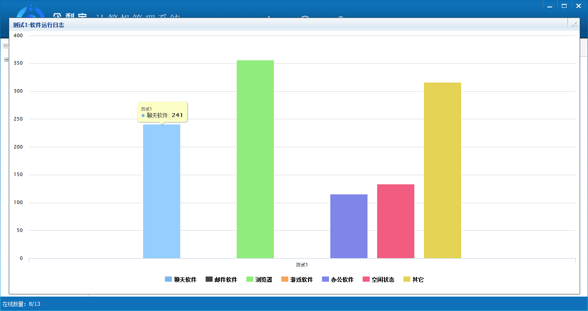Viewport: 588px width, 311px height.
Task: Close the 软件运行日志 dialog
Action: [x=574, y=24]
